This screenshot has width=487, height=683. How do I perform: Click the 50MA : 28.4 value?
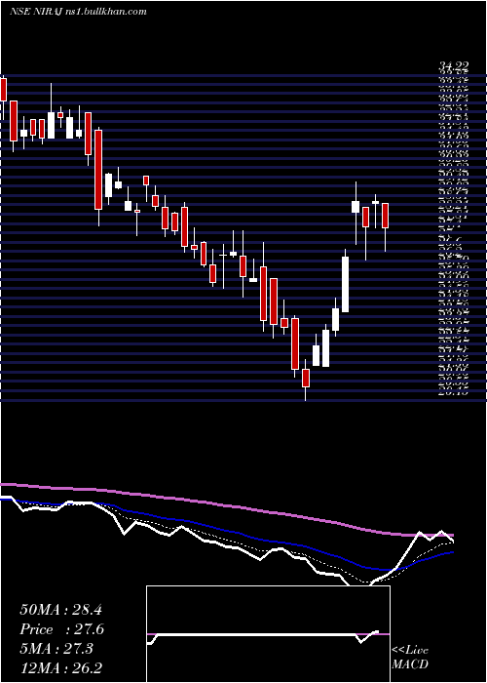(60, 610)
